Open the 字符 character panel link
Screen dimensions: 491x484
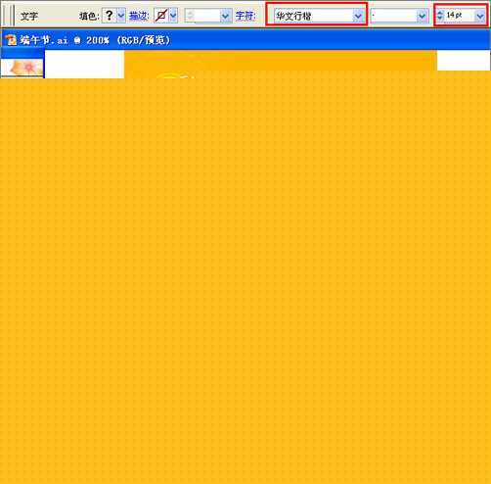pyautogui.click(x=245, y=16)
